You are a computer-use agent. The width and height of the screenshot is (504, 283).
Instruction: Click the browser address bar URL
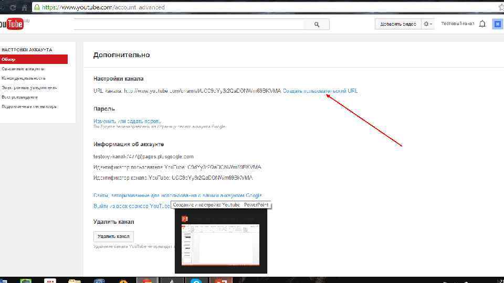tap(103, 7)
